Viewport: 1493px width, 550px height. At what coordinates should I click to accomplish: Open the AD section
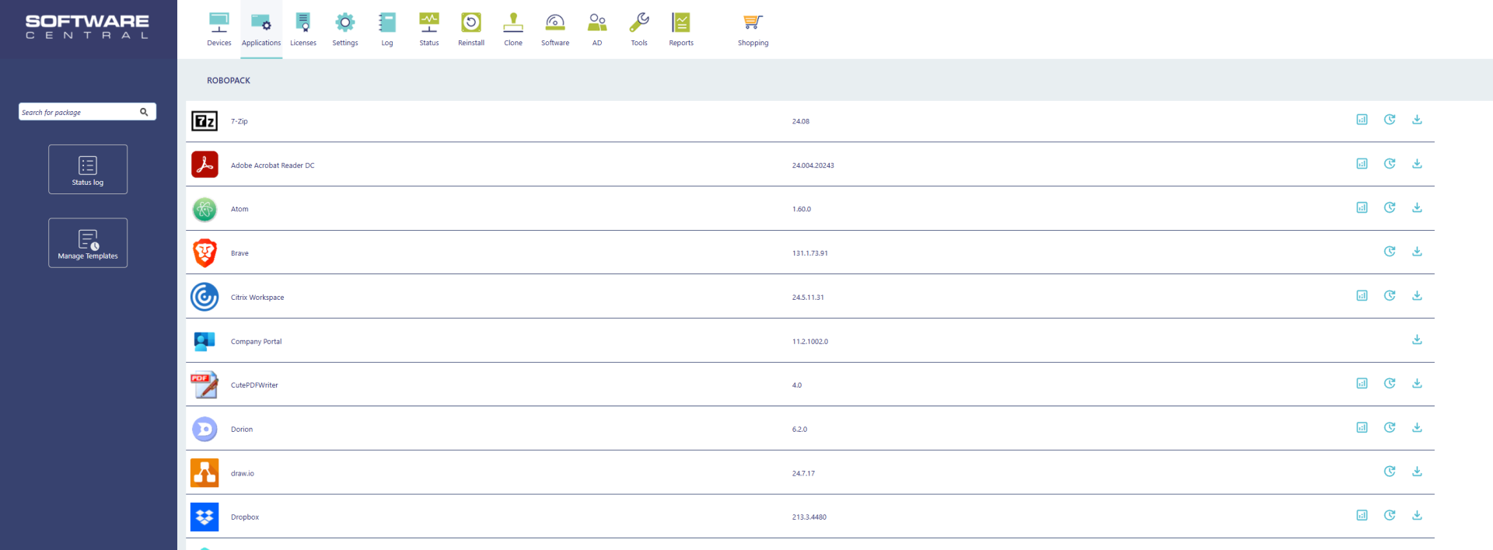[x=597, y=30]
